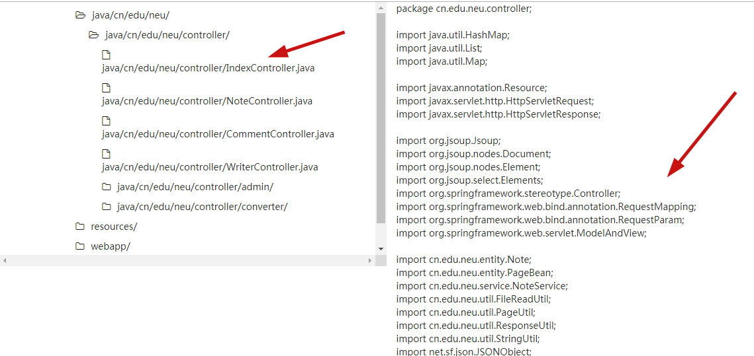Screen dimensions: 754x356
Task: Click the annotation.RequestMapping import line
Action: [x=546, y=207]
